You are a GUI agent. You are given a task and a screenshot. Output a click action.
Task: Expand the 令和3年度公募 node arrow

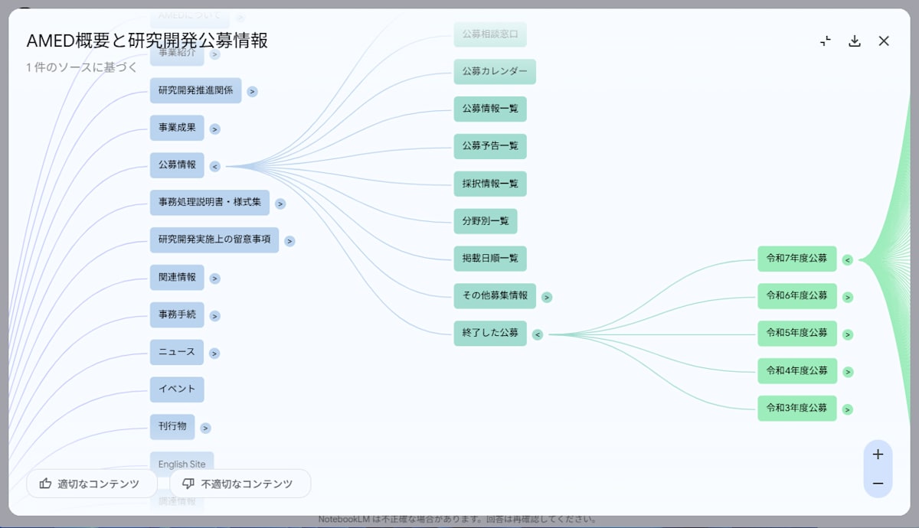coord(847,409)
